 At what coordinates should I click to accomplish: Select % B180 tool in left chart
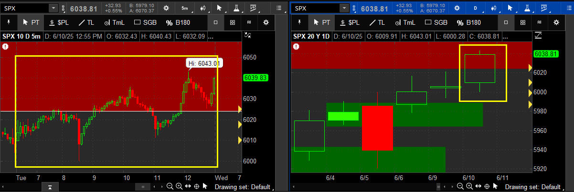[179, 22]
